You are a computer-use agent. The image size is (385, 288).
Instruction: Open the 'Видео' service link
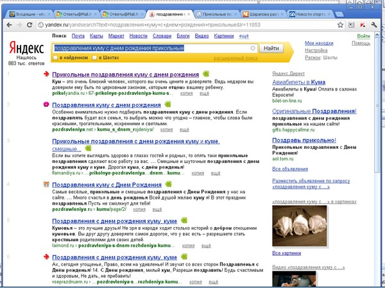[201, 36]
